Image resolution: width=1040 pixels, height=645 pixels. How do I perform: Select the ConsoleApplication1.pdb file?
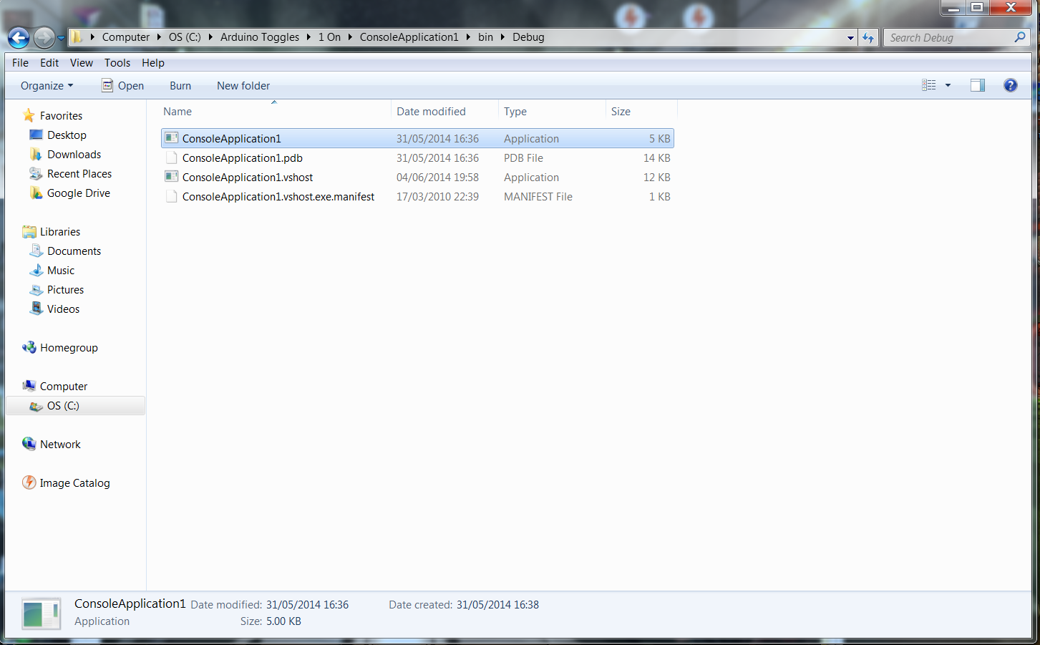(417, 157)
